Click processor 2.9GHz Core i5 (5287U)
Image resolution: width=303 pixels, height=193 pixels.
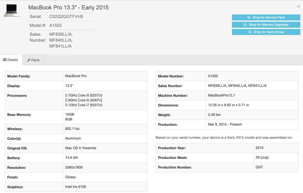coord(84,100)
